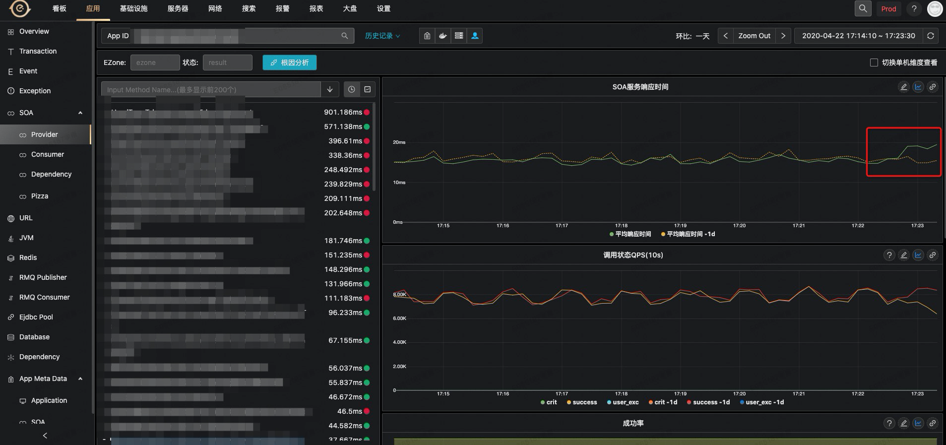Toggle crit -1d series in QPS legend

coord(663,402)
